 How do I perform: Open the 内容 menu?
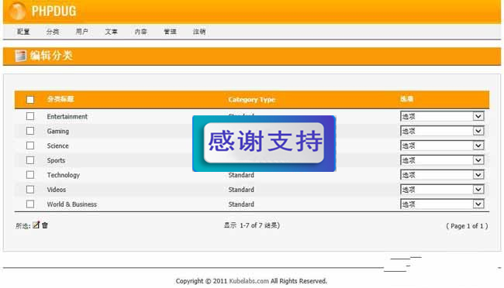tap(140, 32)
